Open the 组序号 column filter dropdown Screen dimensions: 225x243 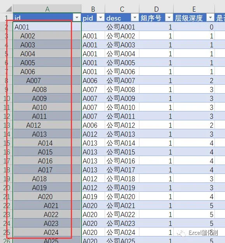(169, 18)
